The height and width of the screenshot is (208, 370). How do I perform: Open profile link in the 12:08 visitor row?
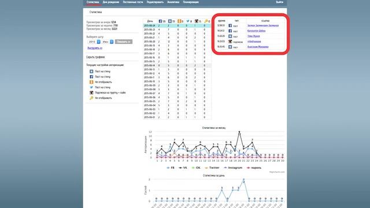click(x=263, y=25)
